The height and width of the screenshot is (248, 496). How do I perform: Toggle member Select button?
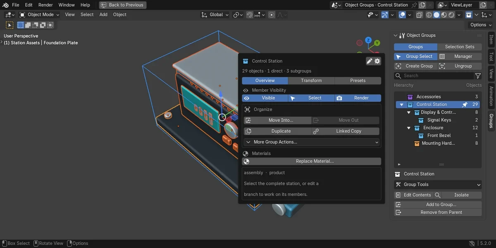click(311, 98)
